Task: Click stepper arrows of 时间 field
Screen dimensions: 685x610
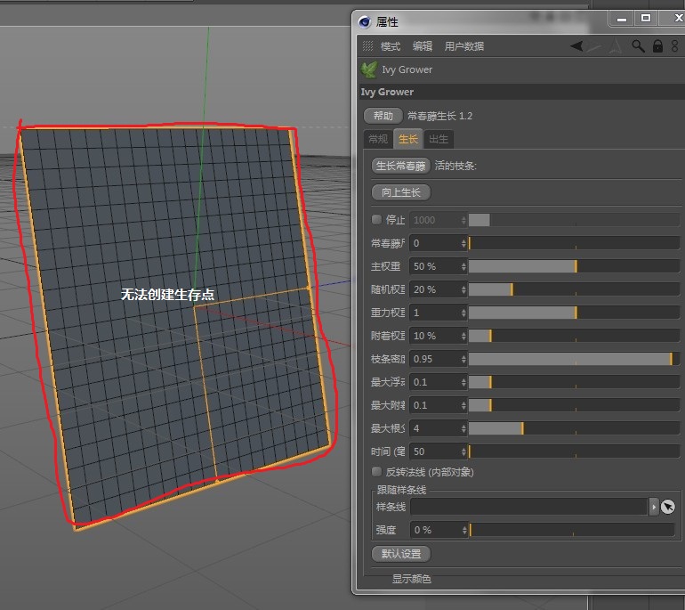Action: (463, 451)
